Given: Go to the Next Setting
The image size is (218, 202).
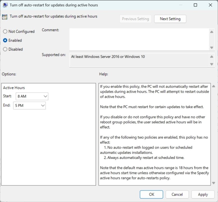Looking at the screenshot, I should pyautogui.click(x=170, y=19).
